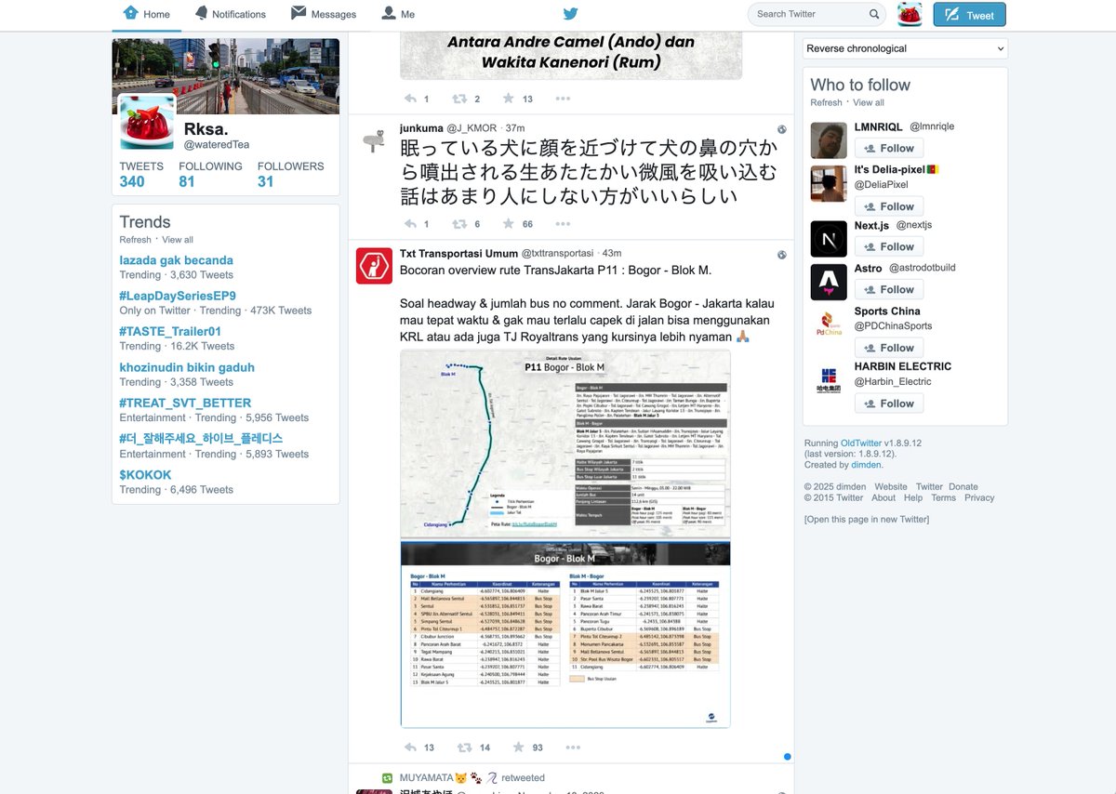This screenshot has height=794, width=1116.
Task: Open LMNRIQL profile picture
Action: [829, 140]
